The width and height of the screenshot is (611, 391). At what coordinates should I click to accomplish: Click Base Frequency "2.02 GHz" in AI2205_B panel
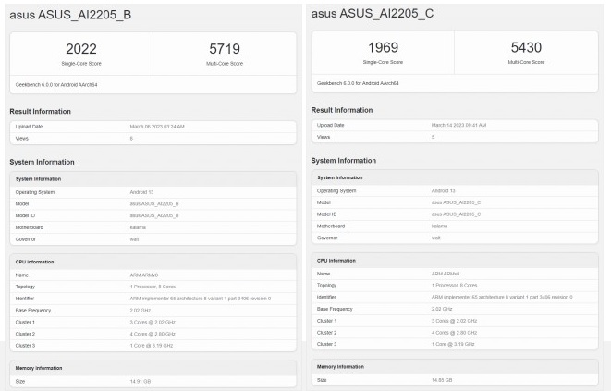pos(141,311)
